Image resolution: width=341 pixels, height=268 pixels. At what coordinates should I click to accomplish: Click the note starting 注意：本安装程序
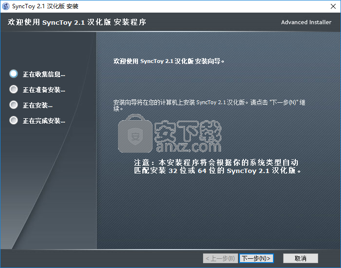click(x=217, y=166)
